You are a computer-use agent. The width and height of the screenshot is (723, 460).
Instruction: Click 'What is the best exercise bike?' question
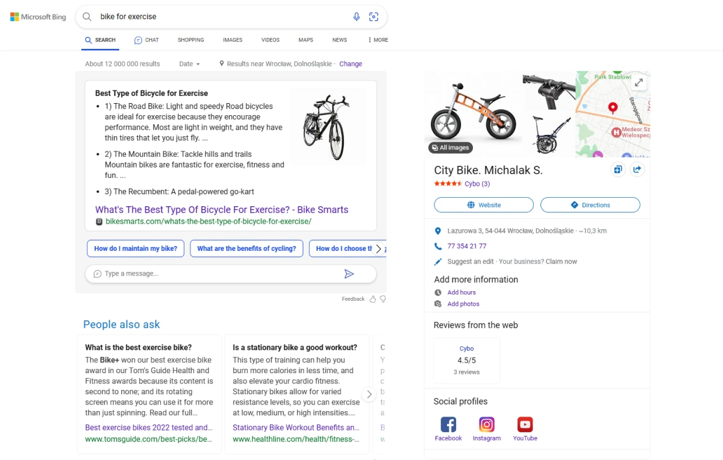tap(139, 347)
